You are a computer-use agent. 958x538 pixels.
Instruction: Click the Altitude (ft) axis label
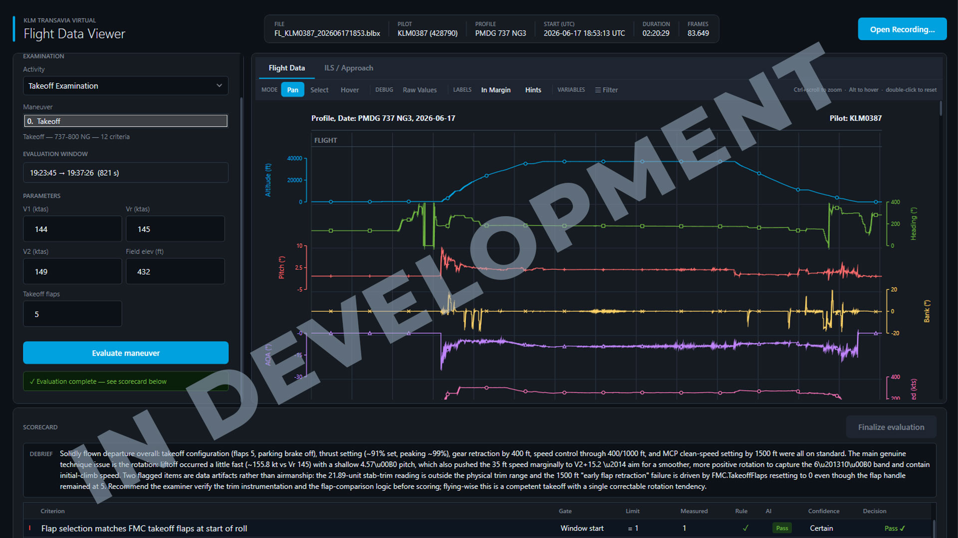[x=268, y=180]
